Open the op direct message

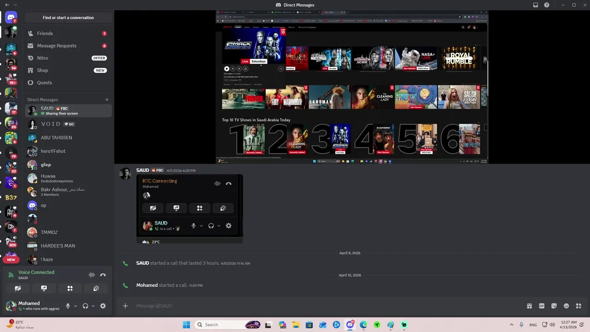pos(68,205)
